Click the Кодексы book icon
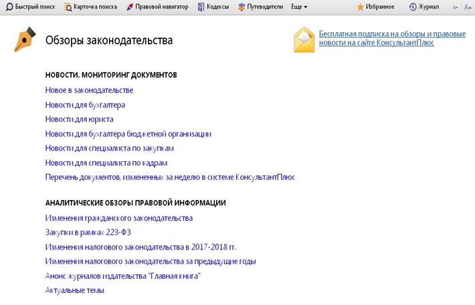This screenshot has width=475, height=305. point(203,7)
